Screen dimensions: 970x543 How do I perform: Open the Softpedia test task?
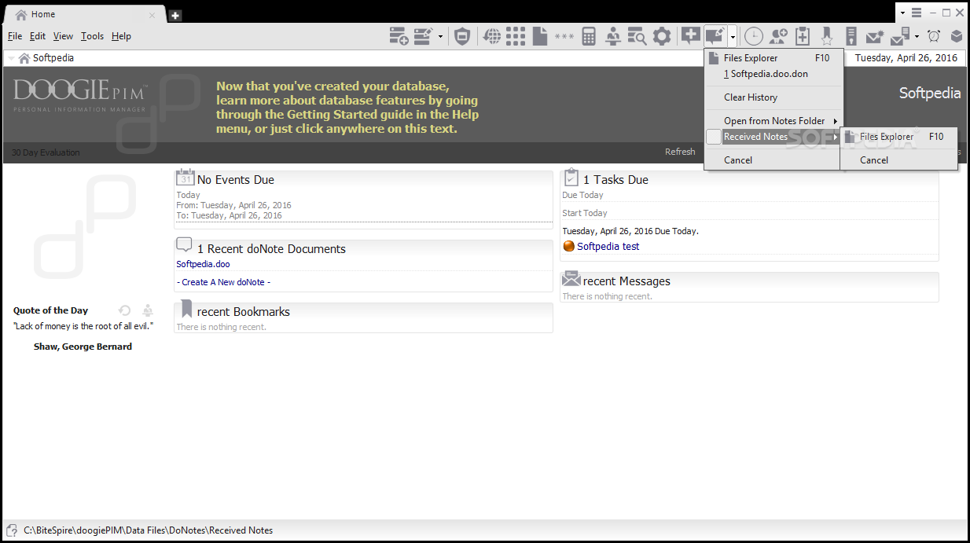[x=608, y=246]
